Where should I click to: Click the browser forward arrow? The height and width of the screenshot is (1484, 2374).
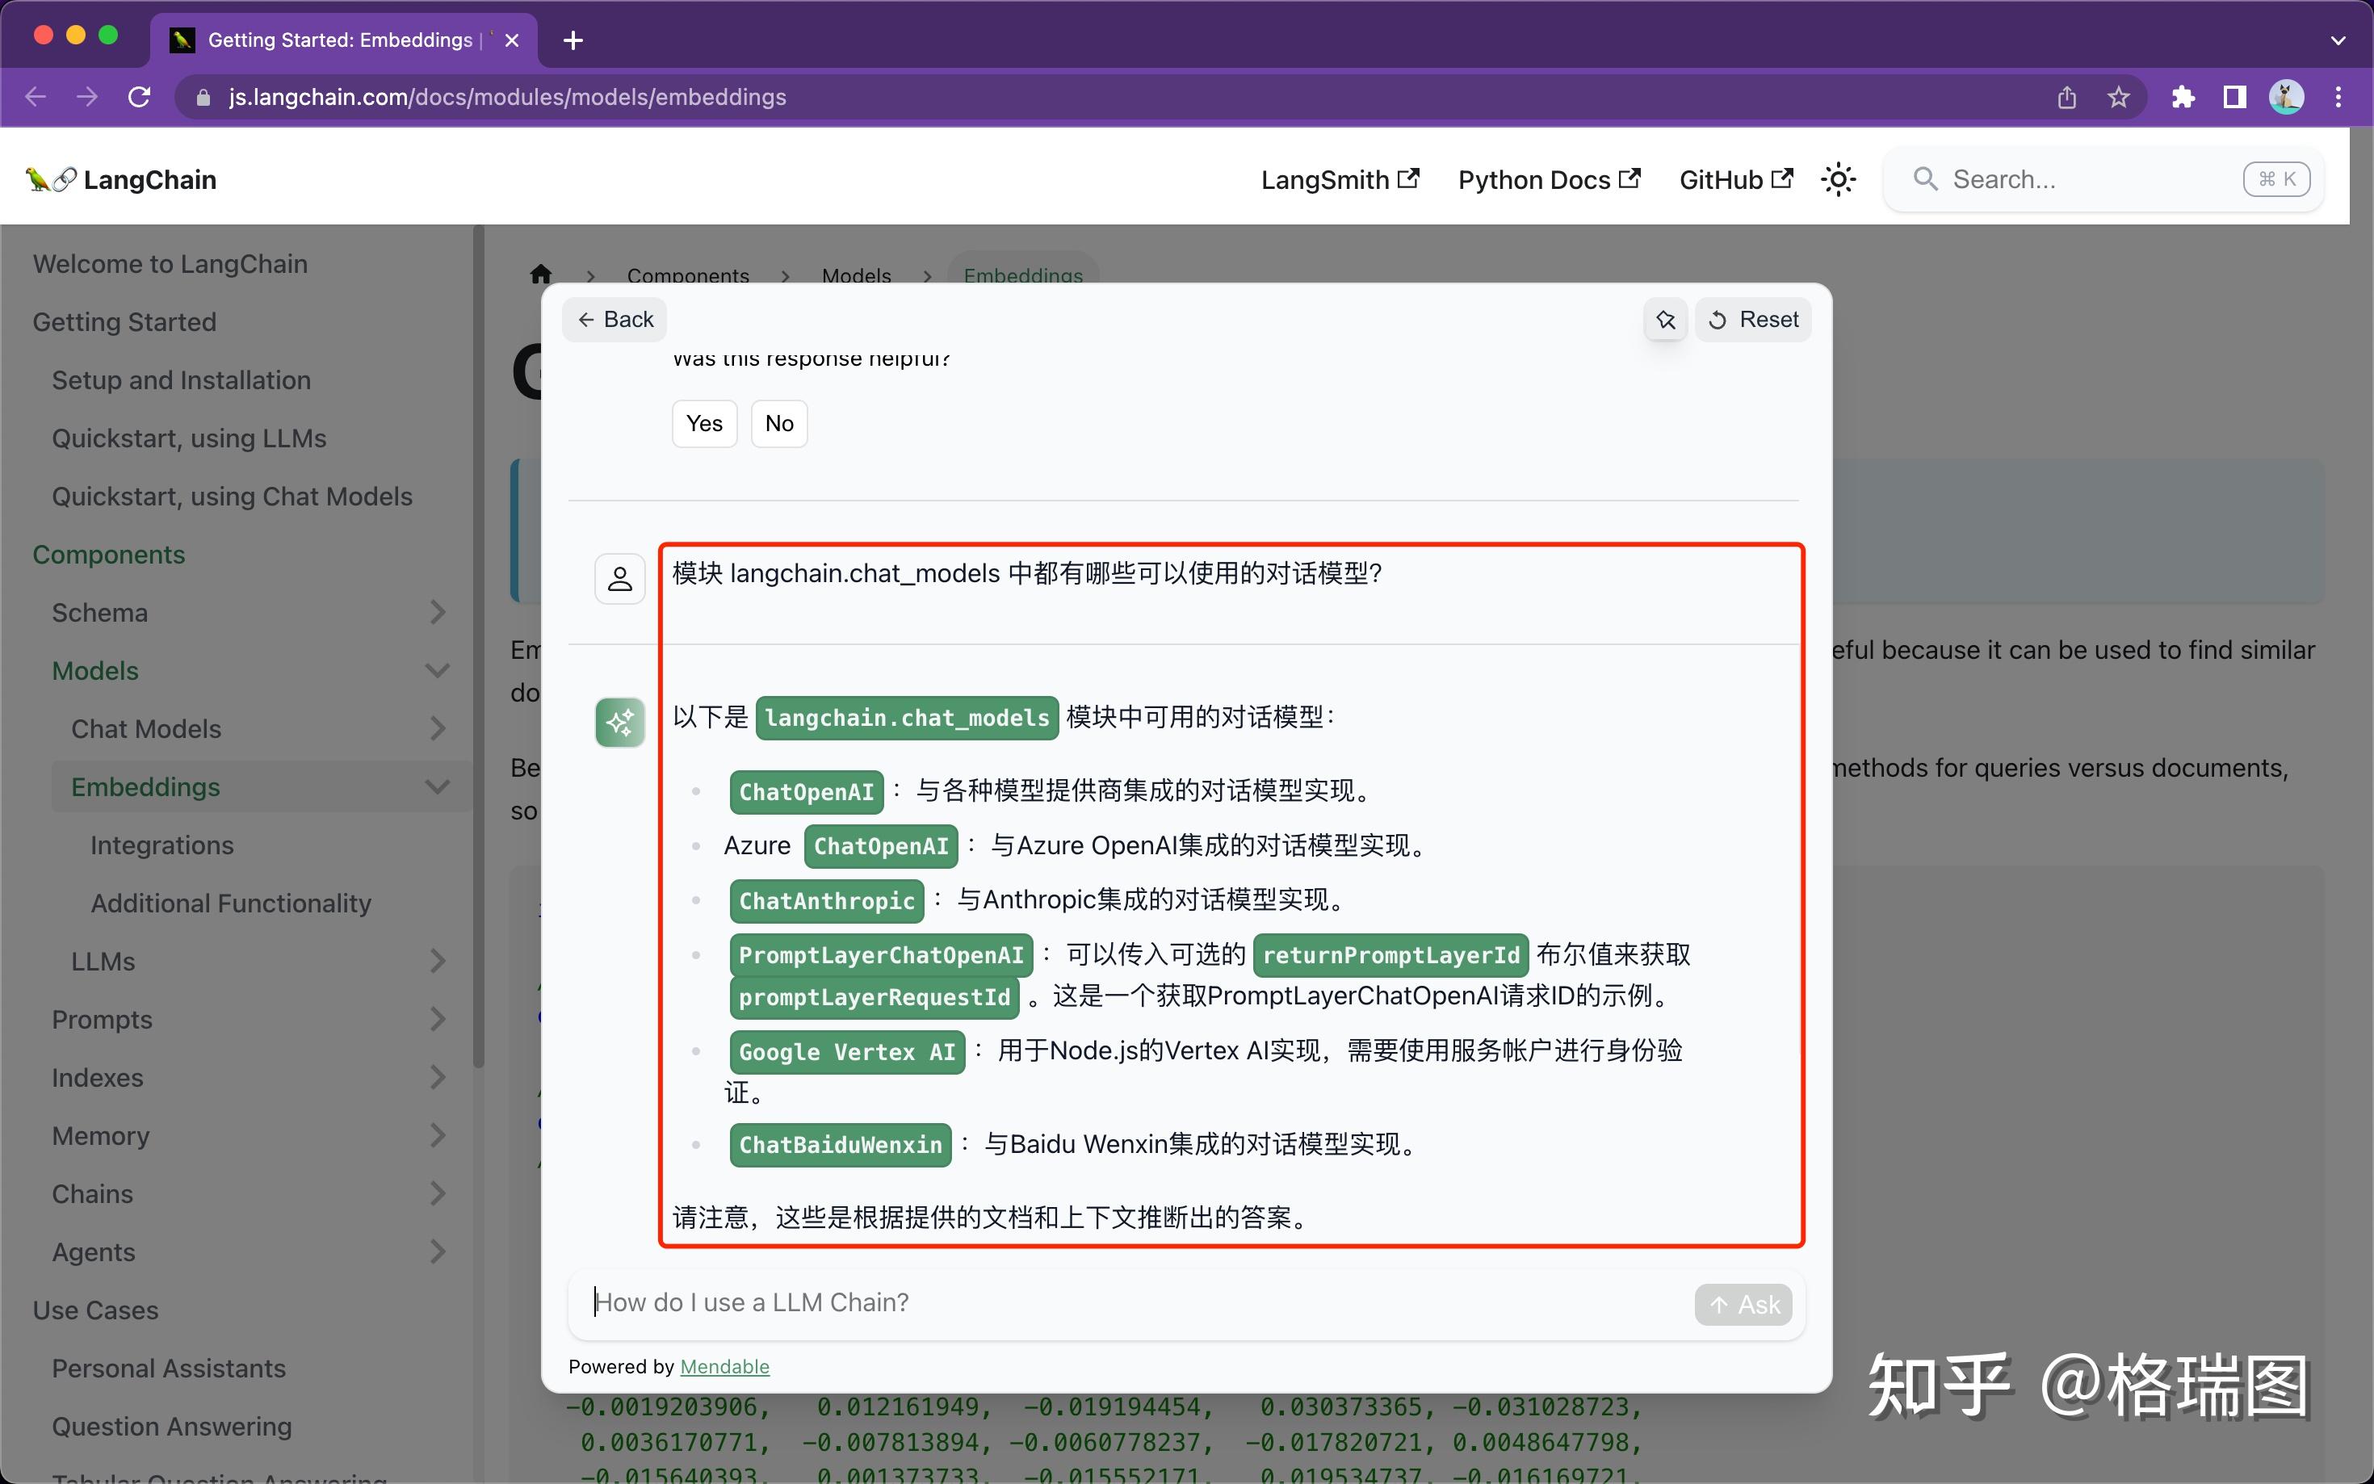87,97
